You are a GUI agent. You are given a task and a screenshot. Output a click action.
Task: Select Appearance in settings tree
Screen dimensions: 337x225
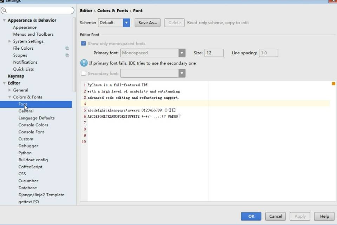coord(25,27)
